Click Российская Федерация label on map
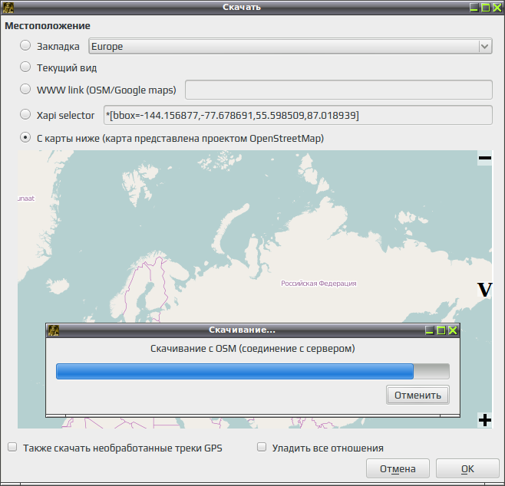505x486 pixels. click(319, 284)
